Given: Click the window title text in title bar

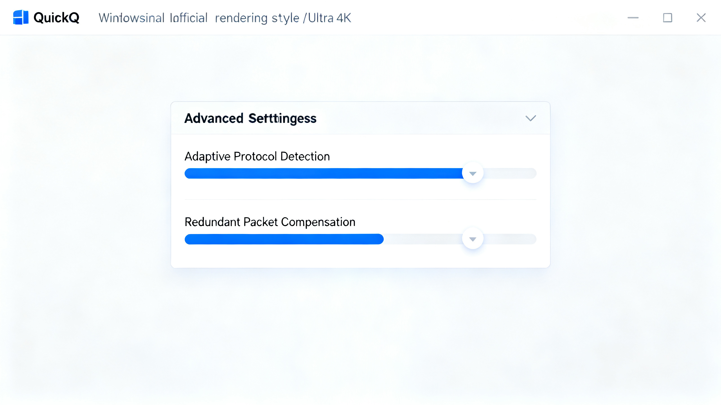Looking at the screenshot, I should (225, 18).
